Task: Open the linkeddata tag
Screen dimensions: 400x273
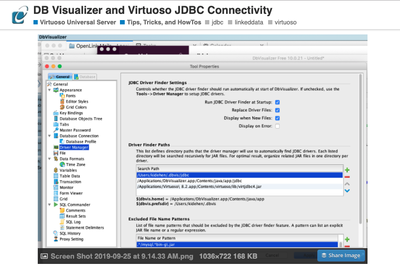Action: (x=246, y=22)
